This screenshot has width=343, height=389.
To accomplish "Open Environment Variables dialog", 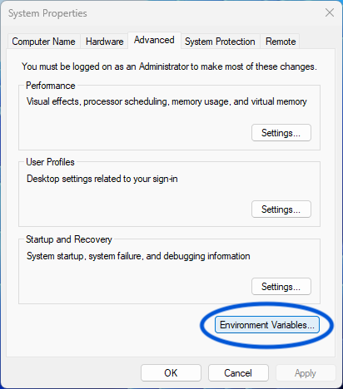I will pos(267,325).
